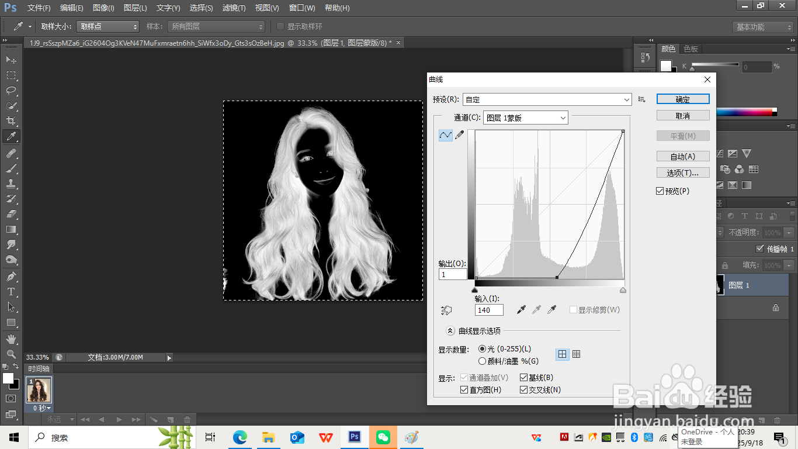Click the 输入(I) value field
Screen dimensions: 798x449
pyautogui.click(x=489, y=310)
